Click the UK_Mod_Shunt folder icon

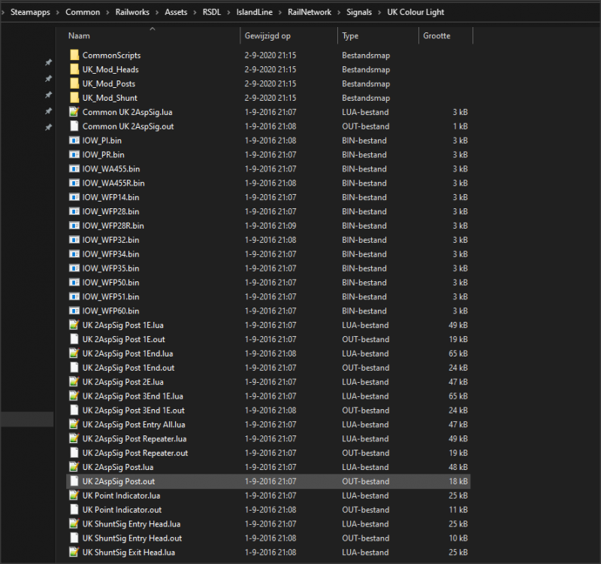74,98
